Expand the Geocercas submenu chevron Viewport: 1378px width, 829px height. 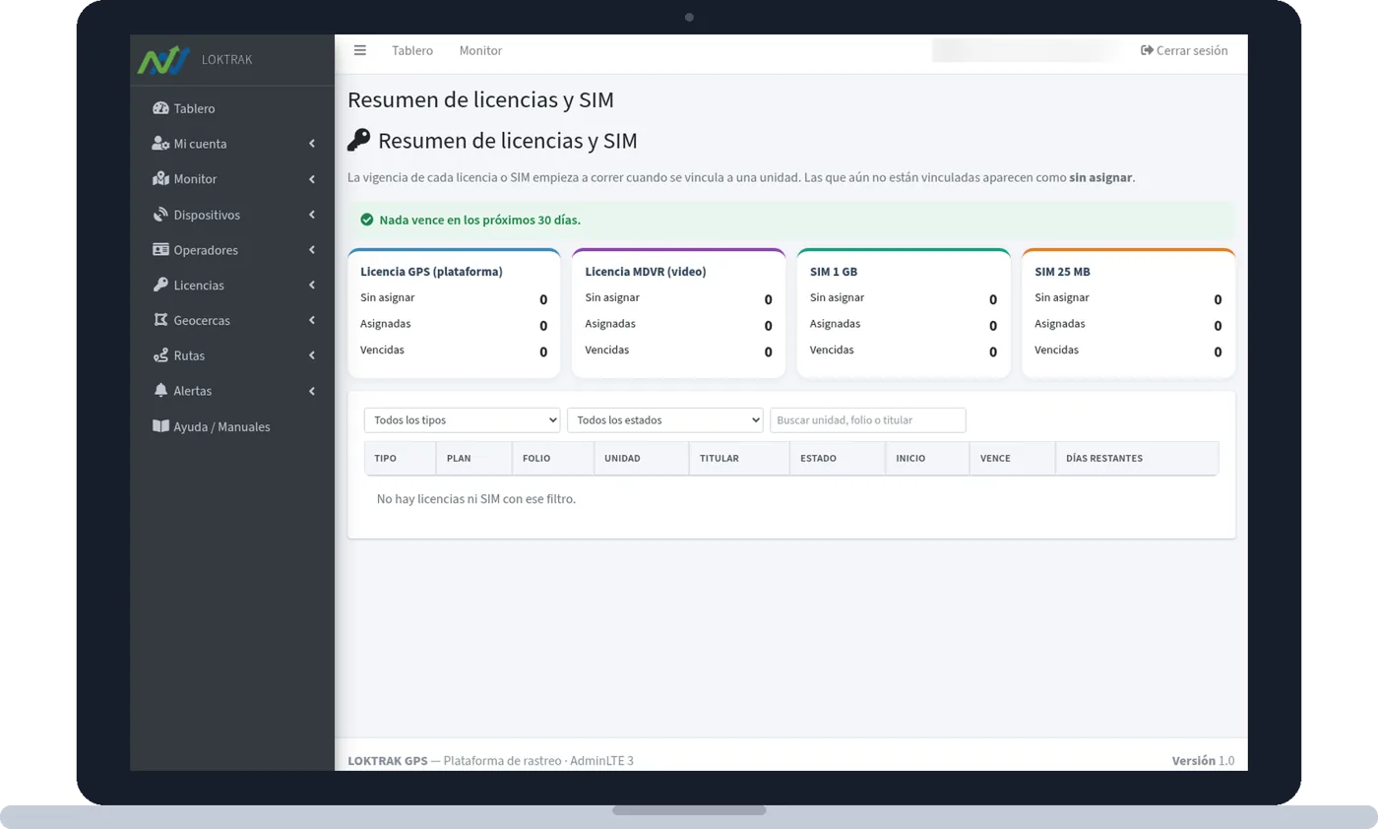coord(312,320)
